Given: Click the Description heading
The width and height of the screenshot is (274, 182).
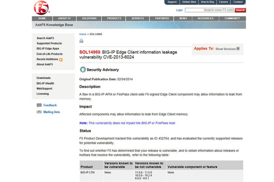Looking at the screenshot, I should pyautogui.click(x=90, y=87).
